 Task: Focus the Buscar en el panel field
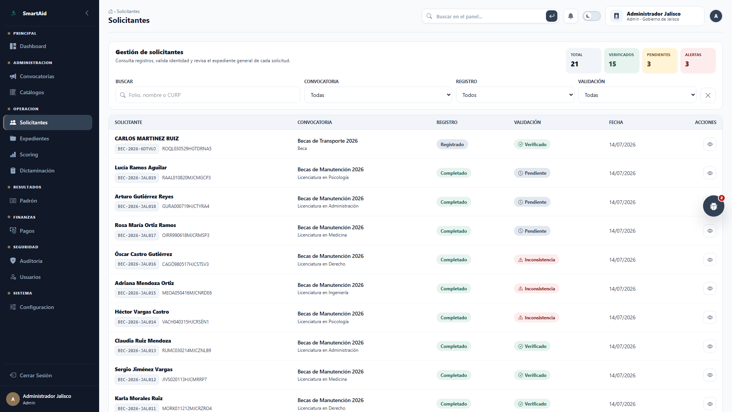pos(490,16)
